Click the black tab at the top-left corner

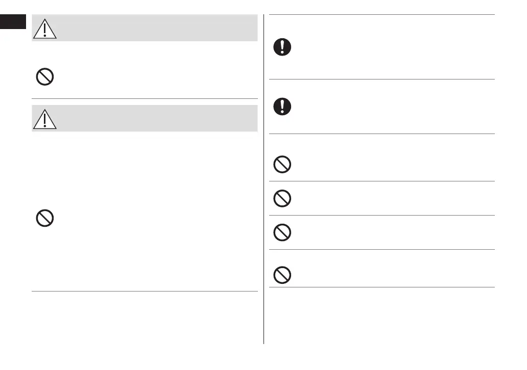[13, 22]
